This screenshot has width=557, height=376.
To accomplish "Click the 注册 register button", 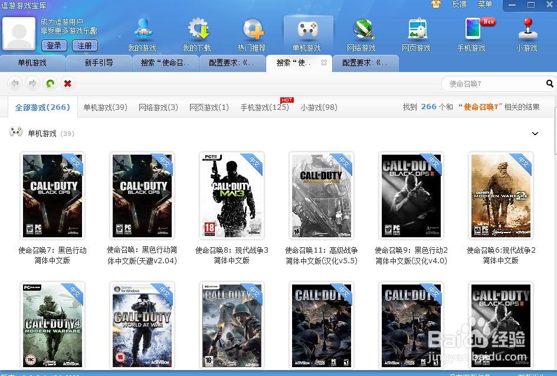I will (x=84, y=45).
